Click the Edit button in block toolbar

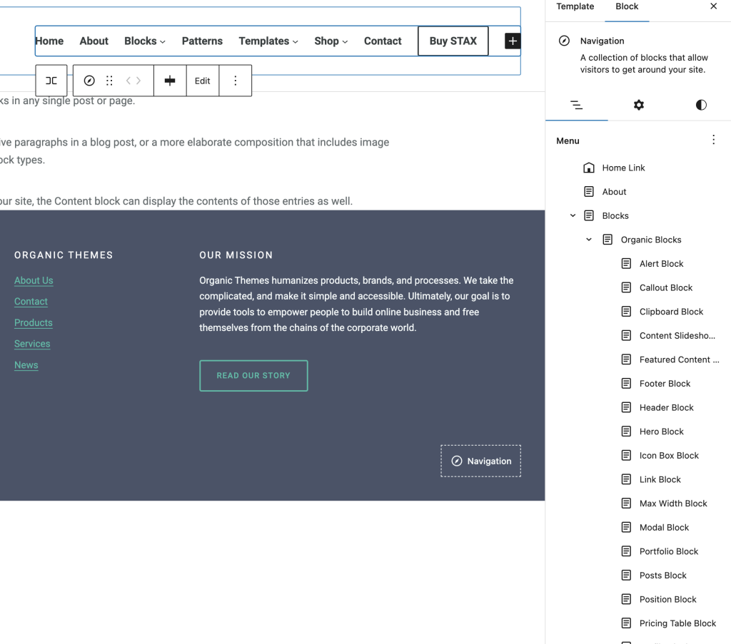click(203, 81)
